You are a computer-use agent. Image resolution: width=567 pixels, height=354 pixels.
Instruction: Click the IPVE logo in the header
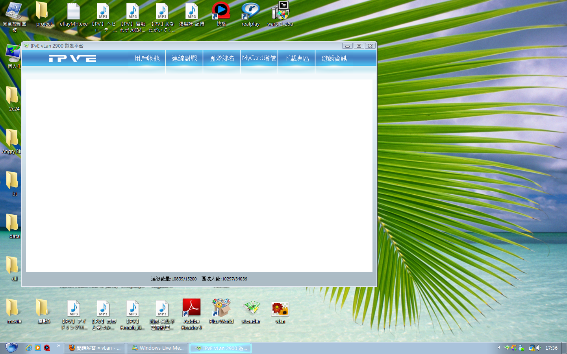(x=73, y=59)
